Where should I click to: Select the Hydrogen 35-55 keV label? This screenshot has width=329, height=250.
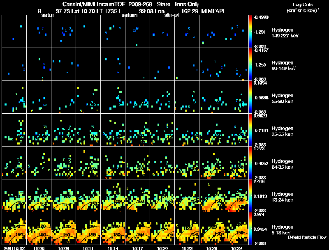284,131
